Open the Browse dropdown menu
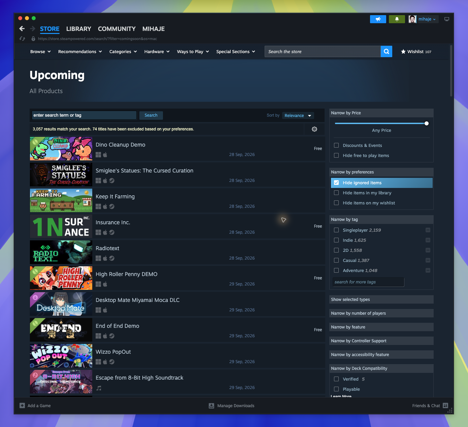This screenshot has height=427, width=468. [40, 51]
